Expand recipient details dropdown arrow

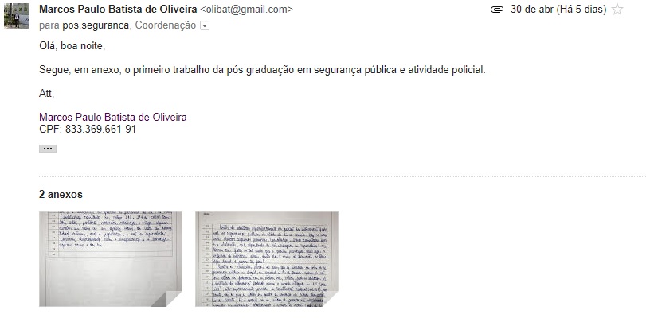[x=205, y=26]
